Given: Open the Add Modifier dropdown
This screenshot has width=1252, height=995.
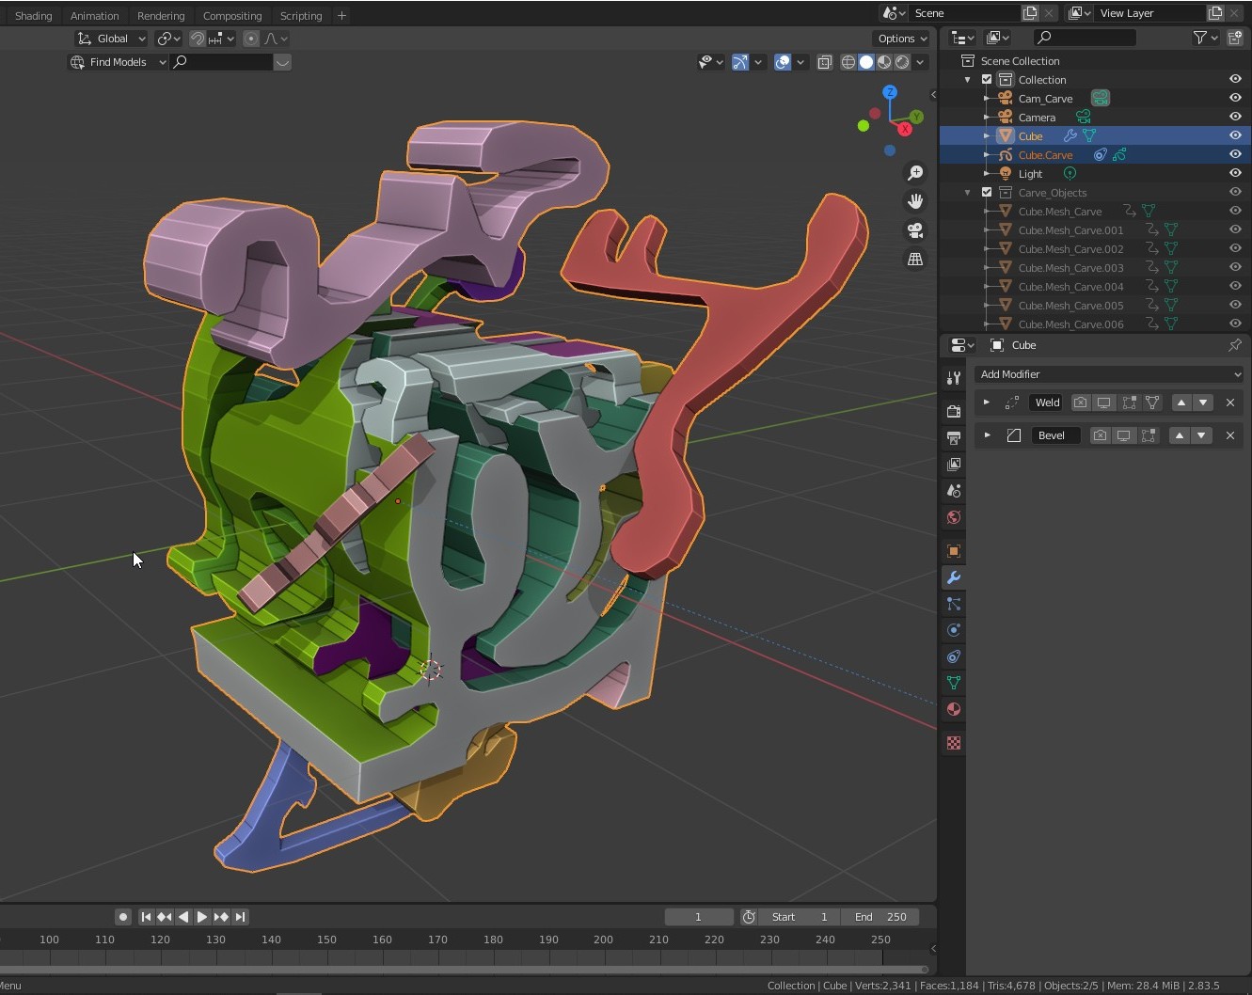Looking at the screenshot, I should (x=1108, y=374).
